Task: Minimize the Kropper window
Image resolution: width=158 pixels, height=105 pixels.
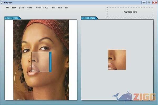Action: tap(144, 2)
